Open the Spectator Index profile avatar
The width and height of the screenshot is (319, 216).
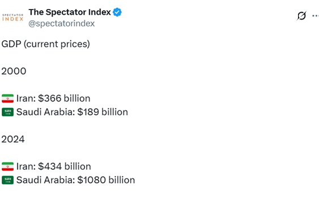(x=13, y=18)
